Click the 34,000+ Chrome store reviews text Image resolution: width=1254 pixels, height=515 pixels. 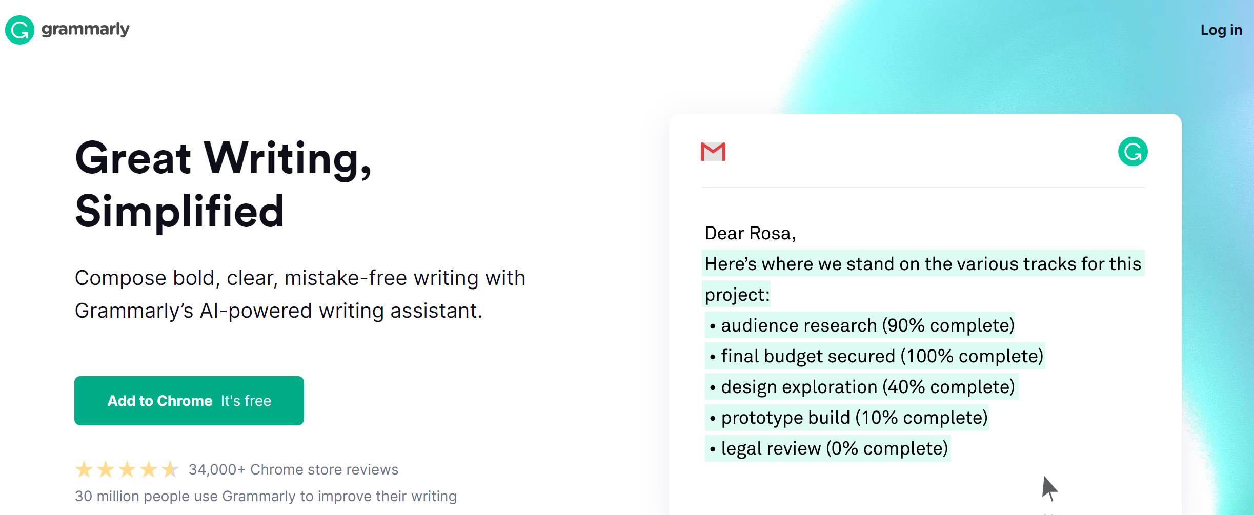(293, 469)
